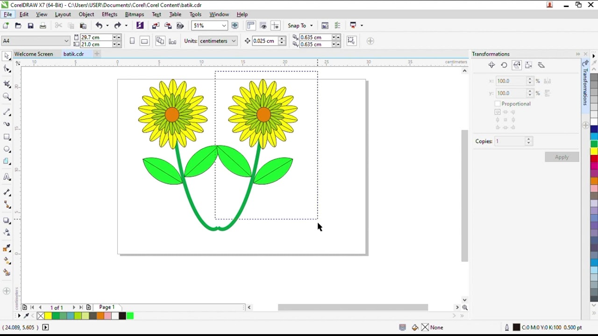Open the Redo history dropdown arrow
The height and width of the screenshot is (336, 598).
126,26
